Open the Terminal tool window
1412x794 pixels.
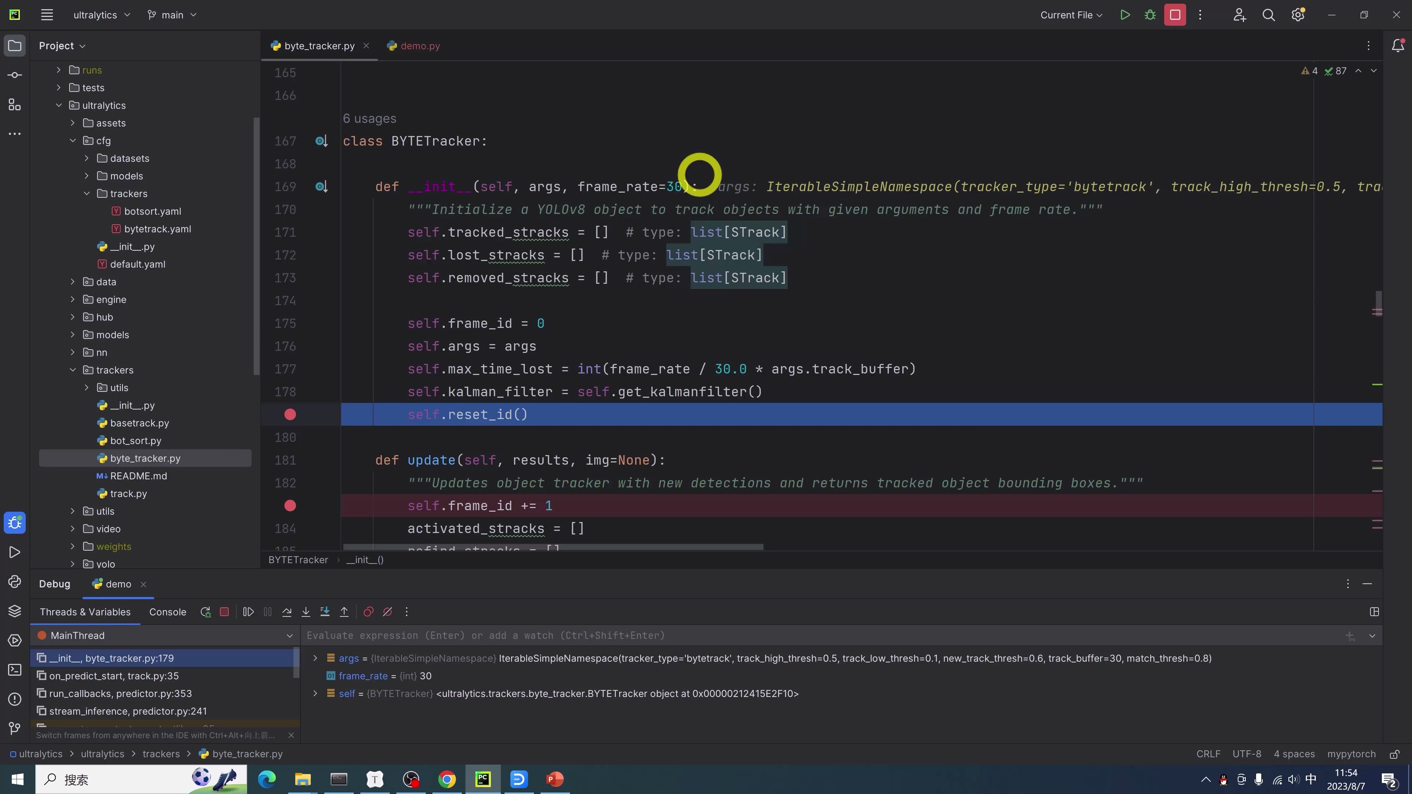[15, 670]
